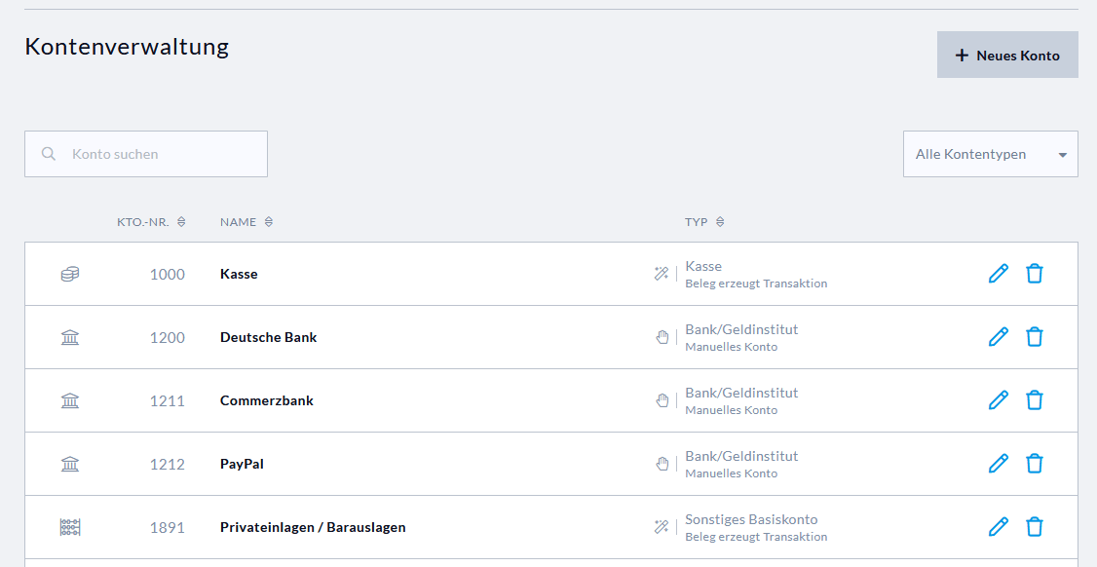Screen dimensions: 1097x567
Task: Sort accounts by NAME column
Action: pyautogui.click(x=246, y=222)
